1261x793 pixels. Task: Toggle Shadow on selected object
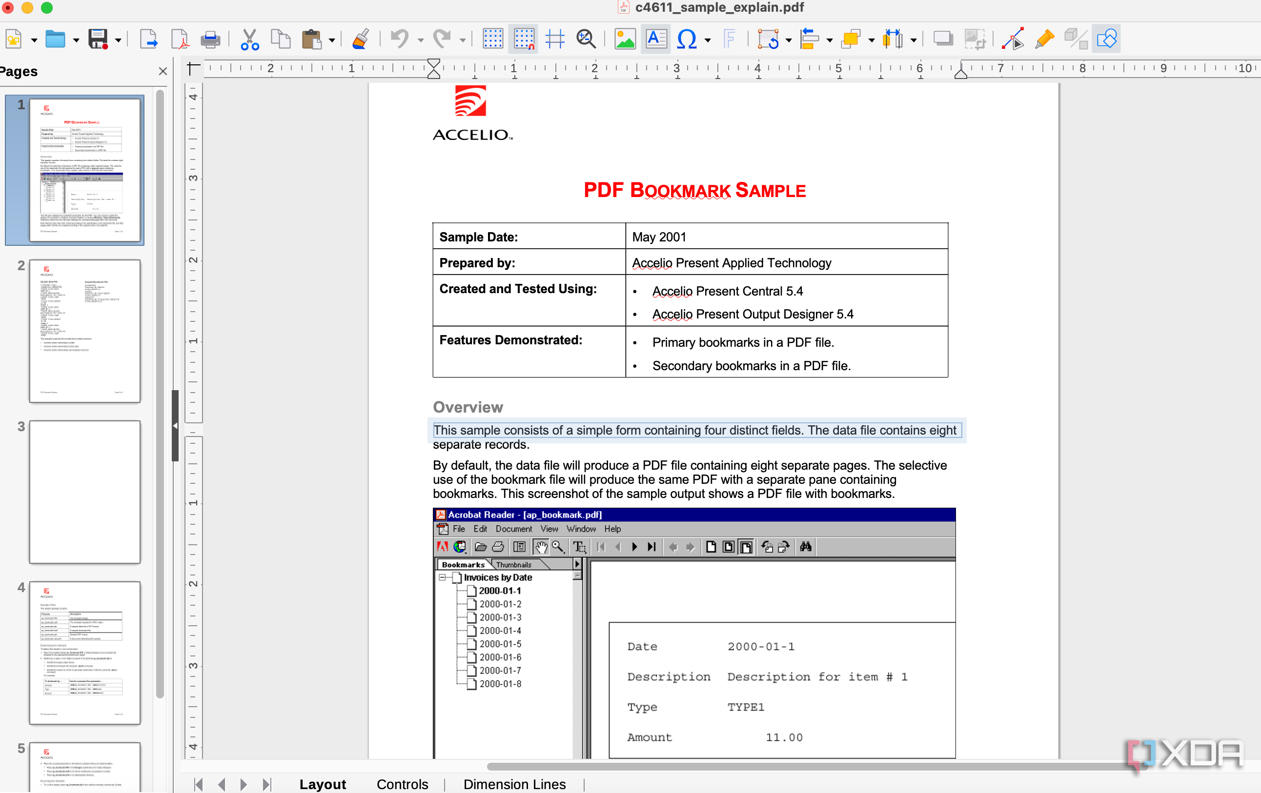943,39
